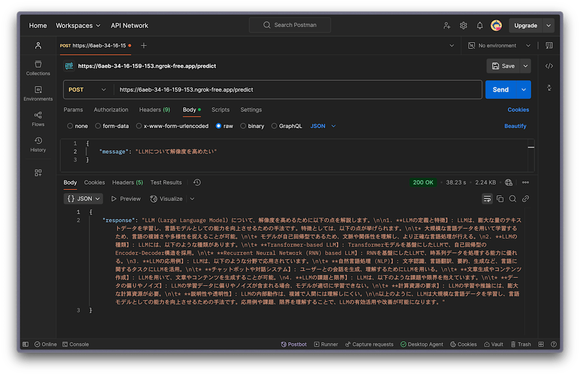Click the network globe icon in response

tap(508, 183)
